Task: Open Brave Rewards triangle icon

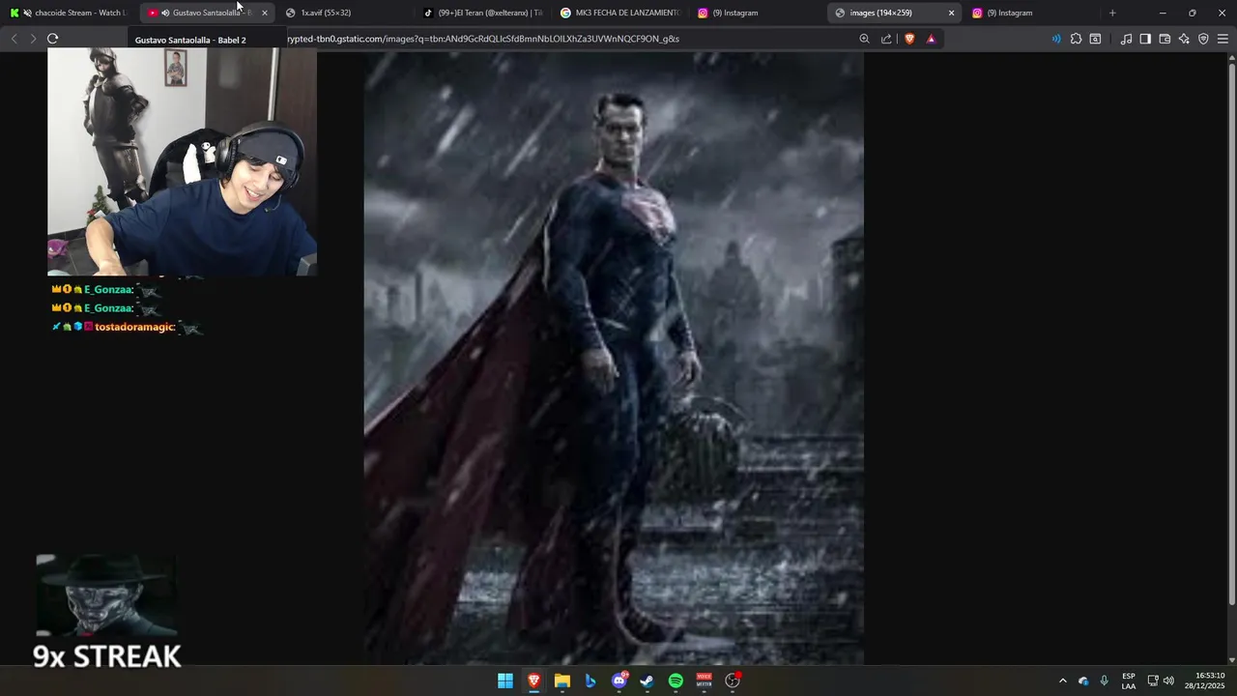Action: tap(931, 39)
